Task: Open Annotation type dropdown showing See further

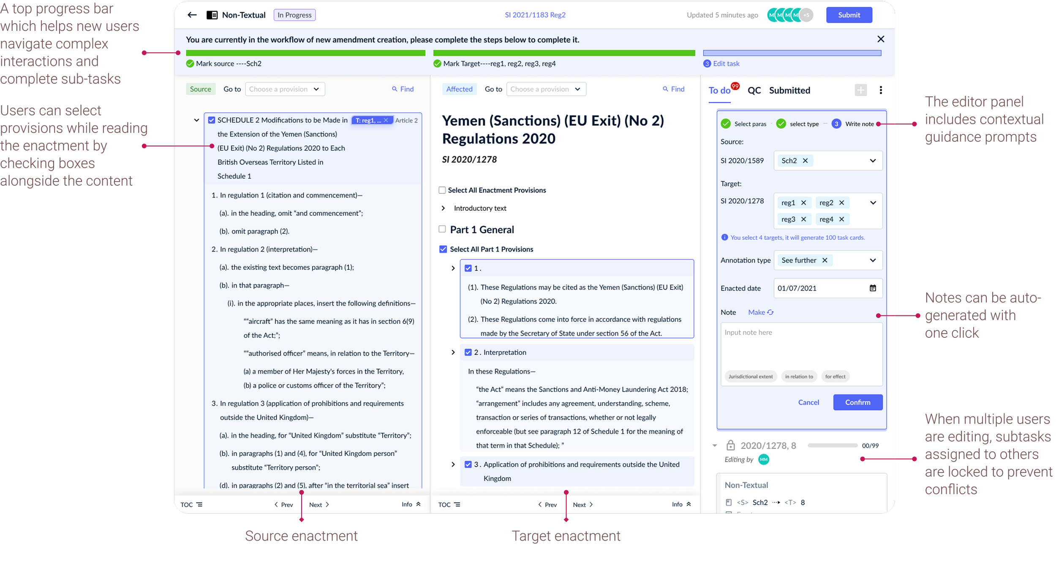Action: pyautogui.click(x=873, y=260)
